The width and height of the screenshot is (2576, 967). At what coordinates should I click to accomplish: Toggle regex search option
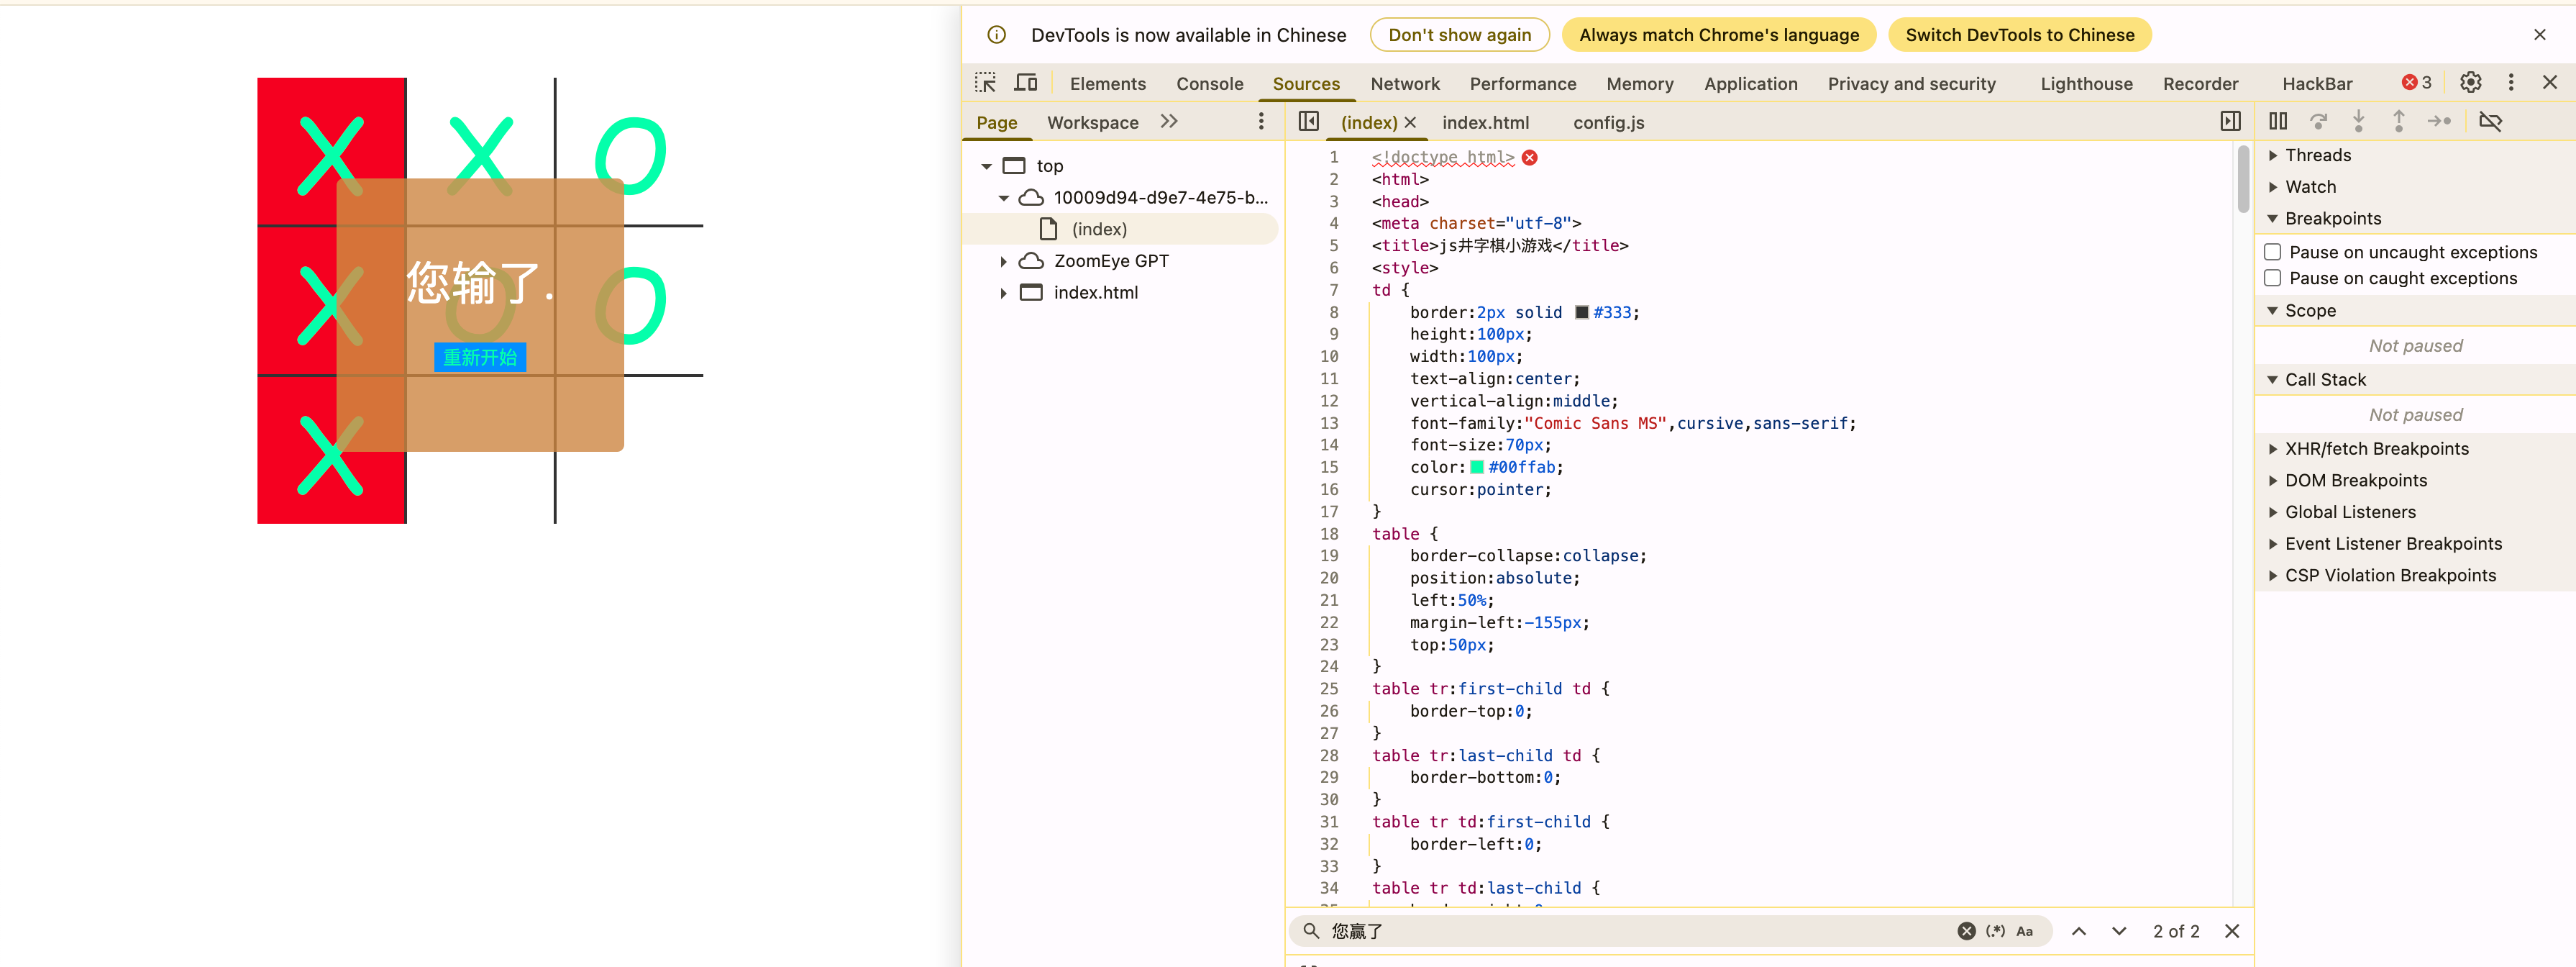click(x=1995, y=931)
